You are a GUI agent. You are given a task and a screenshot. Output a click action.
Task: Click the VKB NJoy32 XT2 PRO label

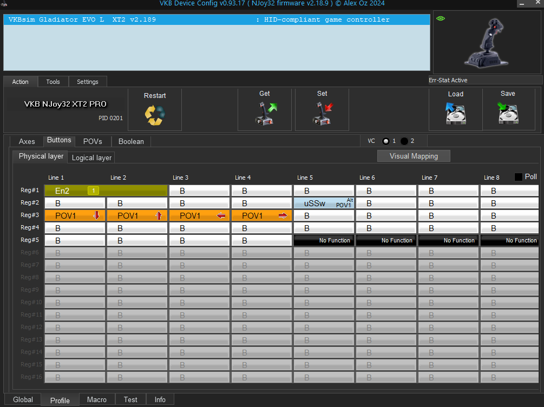pyautogui.click(x=65, y=104)
